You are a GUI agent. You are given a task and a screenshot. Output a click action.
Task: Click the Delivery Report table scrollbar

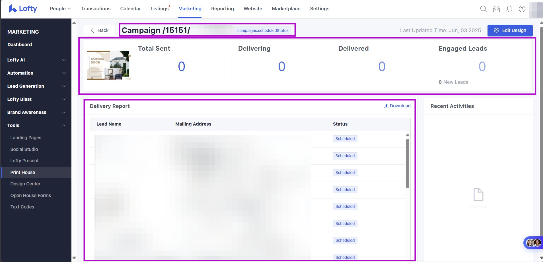[x=408, y=163]
